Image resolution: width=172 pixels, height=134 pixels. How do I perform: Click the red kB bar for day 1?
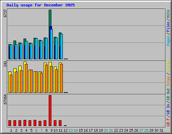(x=10, y=123)
